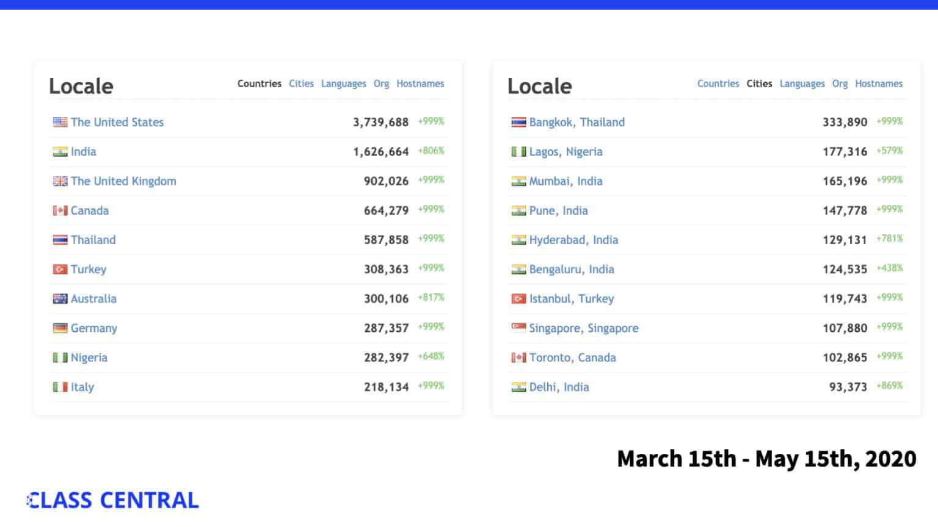Switch to Cities tab in left Locale panel

(301, 84)
